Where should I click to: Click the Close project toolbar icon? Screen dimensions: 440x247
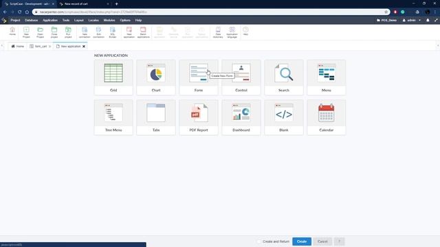(x=54, y=32)
